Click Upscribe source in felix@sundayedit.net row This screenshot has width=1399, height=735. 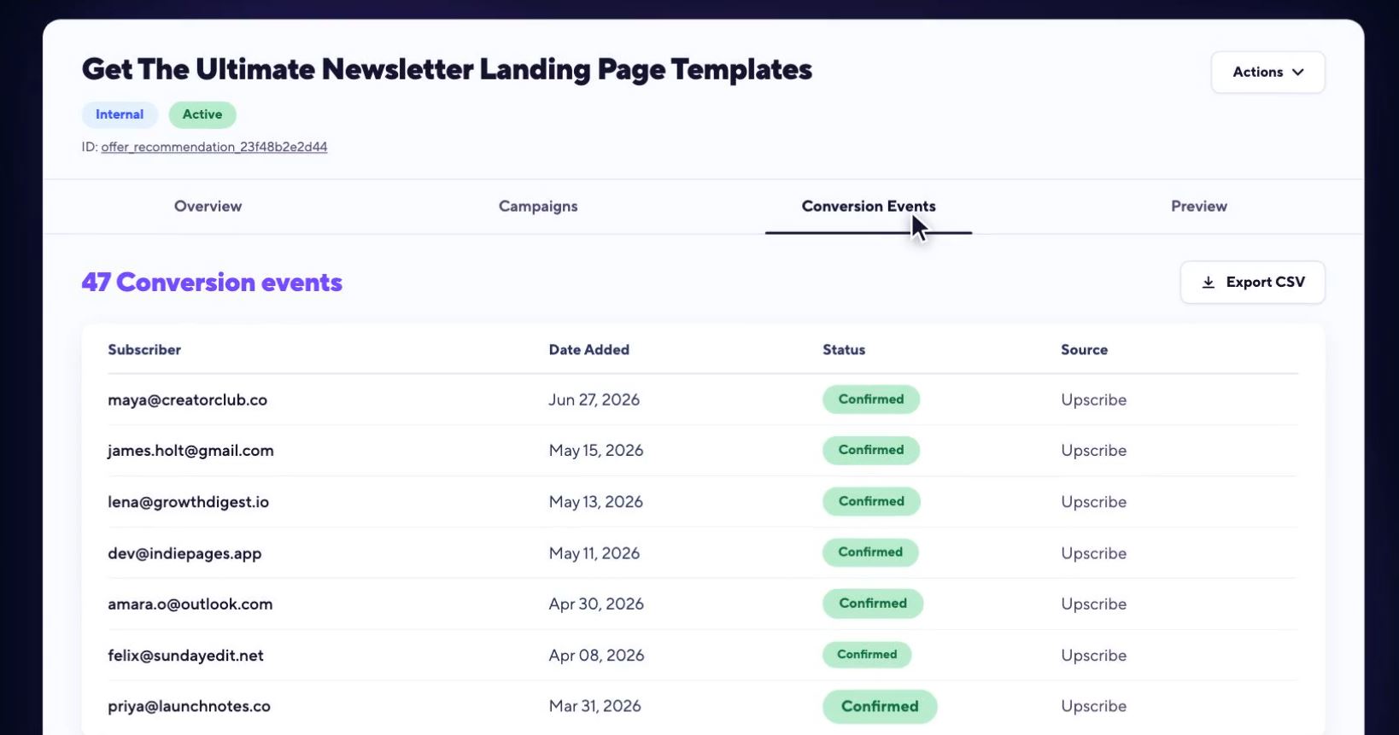tap(1093, 656)
